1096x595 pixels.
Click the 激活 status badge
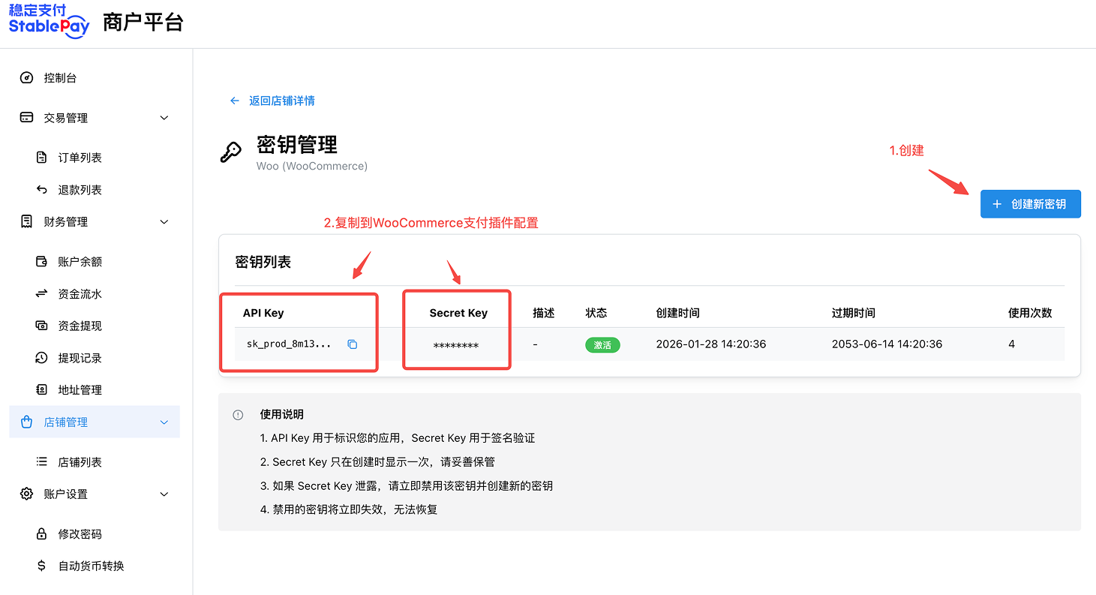click(x=602, y=344)
